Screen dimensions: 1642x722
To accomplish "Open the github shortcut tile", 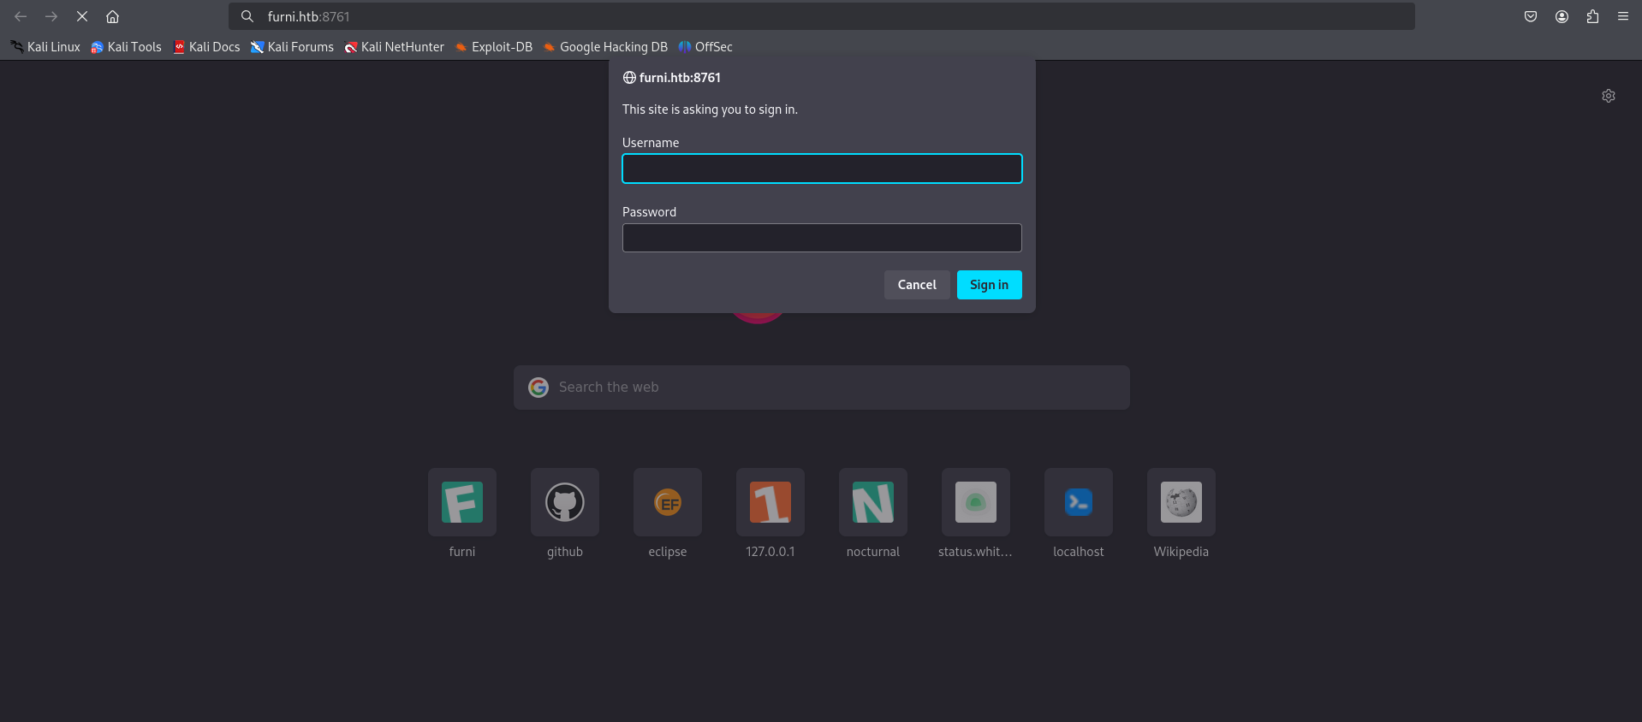I will [565, 503].
